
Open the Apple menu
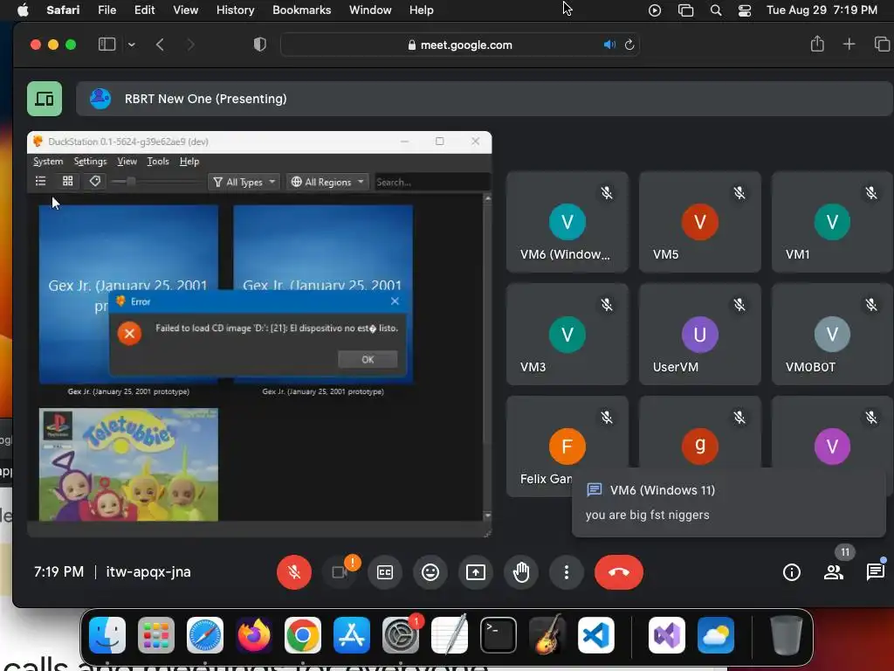pos(23,10)
